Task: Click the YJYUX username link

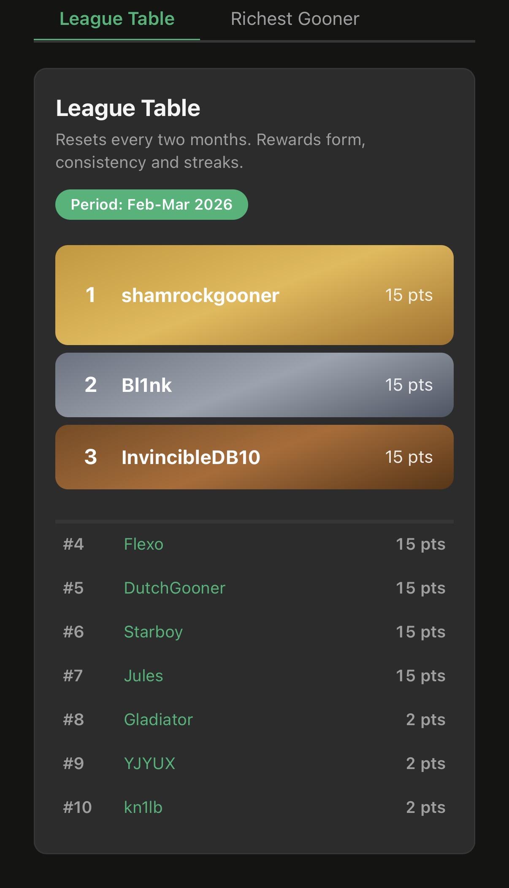Action: click(x=149, y=764)
